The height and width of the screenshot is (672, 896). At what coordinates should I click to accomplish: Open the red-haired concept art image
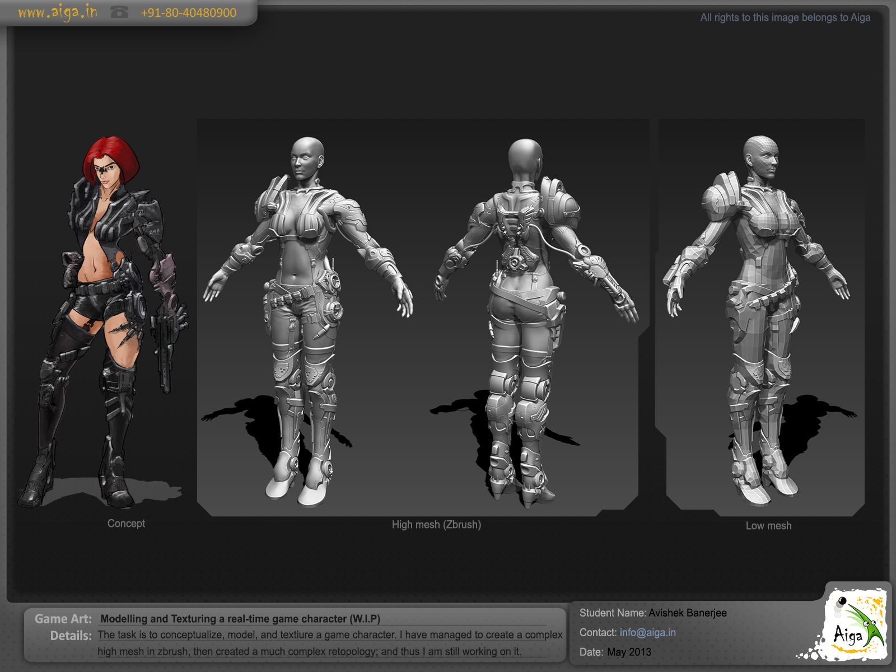[x=105, y=322]
